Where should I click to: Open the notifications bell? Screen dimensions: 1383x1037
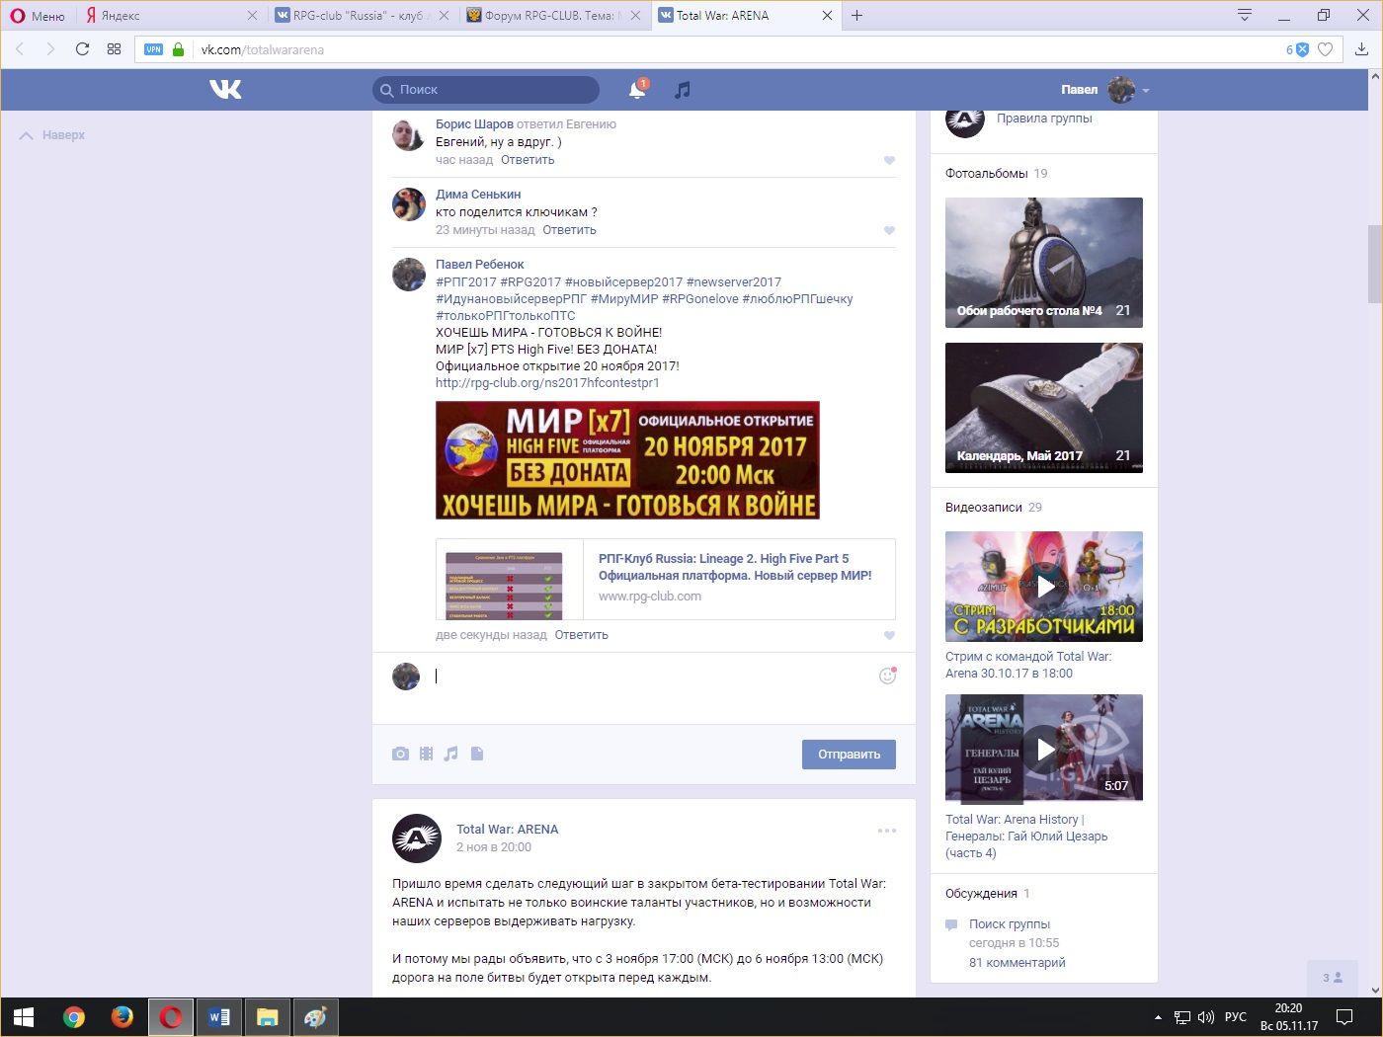click(x=637, y=90)
